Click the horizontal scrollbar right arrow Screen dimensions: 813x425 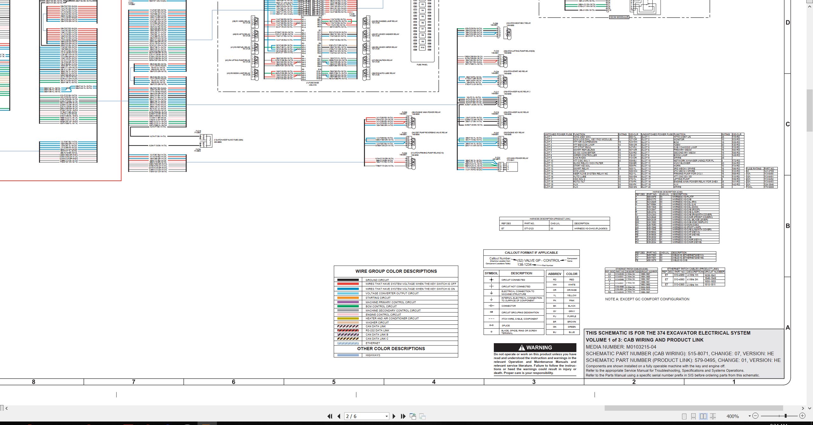coord(803,408)
